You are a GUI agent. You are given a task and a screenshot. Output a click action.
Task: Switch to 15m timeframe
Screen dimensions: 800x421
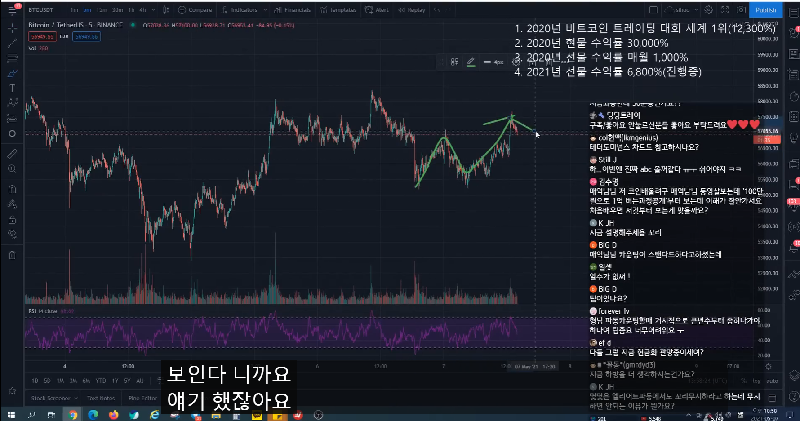coord(102,10)
